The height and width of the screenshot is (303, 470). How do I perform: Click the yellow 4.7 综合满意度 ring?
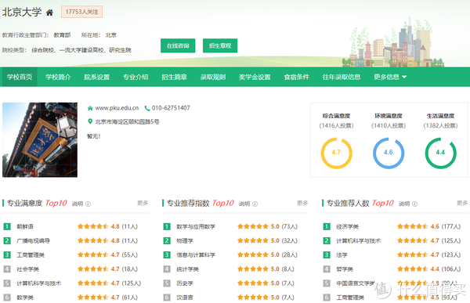336,153
